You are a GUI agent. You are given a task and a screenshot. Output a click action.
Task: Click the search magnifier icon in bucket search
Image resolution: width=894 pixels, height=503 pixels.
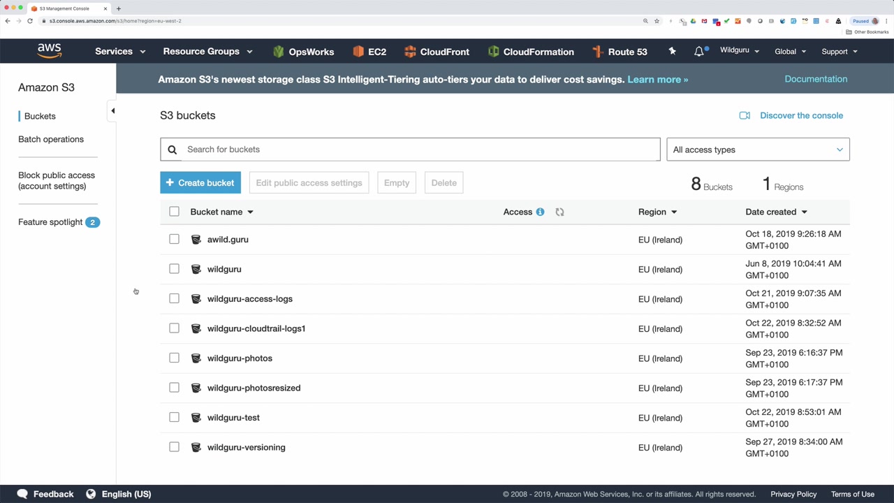click(x=173, y=150)
